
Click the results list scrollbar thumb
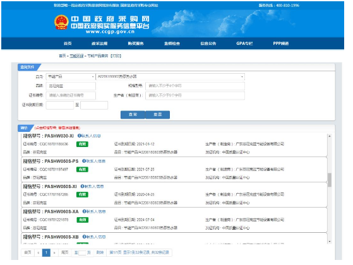click(x=330, y=180)
